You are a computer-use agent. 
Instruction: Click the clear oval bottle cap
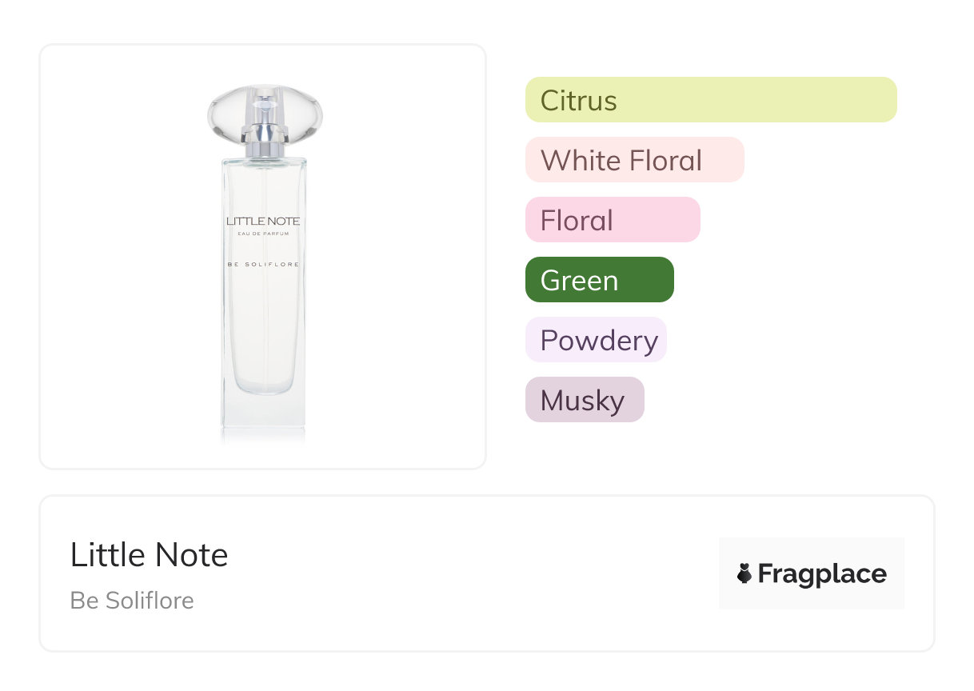pos(224,112)
